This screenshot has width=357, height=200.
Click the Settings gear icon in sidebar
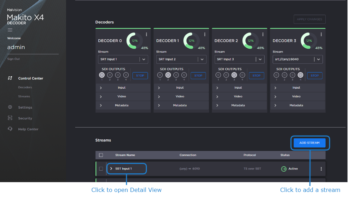pos(10,107)
